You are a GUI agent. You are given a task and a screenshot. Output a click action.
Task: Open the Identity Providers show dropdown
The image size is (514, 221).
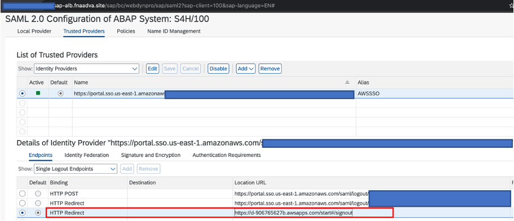86,69
